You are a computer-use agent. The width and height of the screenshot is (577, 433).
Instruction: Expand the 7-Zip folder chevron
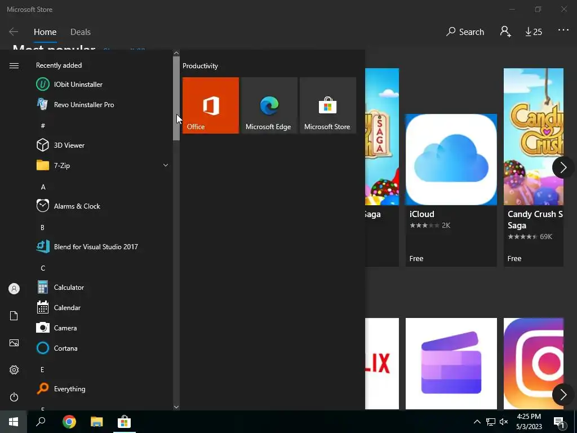click(x=166, y=165)
